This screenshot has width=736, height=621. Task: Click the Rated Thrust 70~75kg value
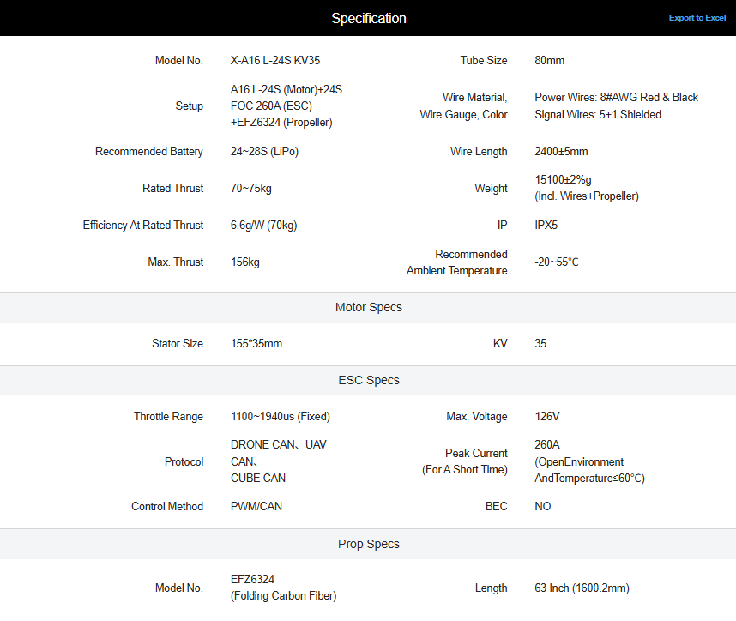(x=250, y=188)
